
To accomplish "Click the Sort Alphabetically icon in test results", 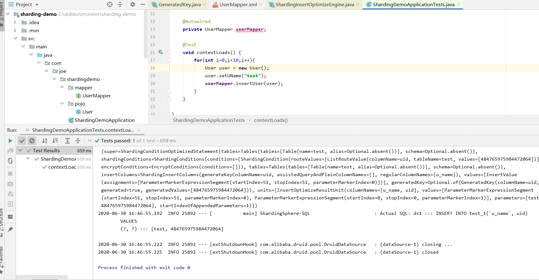I will tap(44, 140).
